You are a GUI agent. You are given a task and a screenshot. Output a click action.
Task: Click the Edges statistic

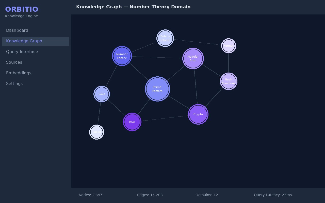pyautogui.click(x=150, y=195)
